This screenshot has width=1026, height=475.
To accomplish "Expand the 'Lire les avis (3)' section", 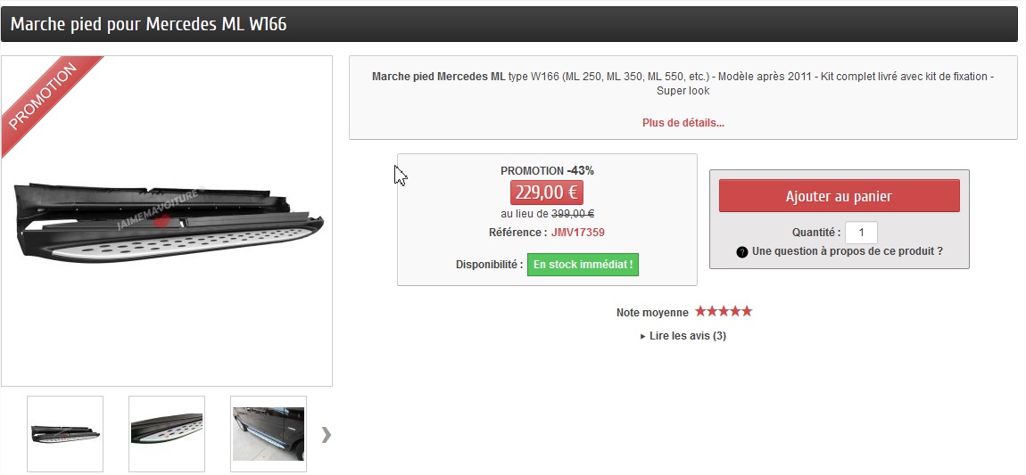I will click(x=683, y=336).
